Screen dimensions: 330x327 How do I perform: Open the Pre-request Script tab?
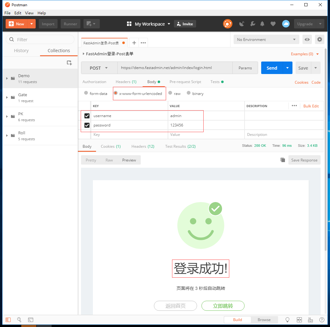(x=185, y=82)
